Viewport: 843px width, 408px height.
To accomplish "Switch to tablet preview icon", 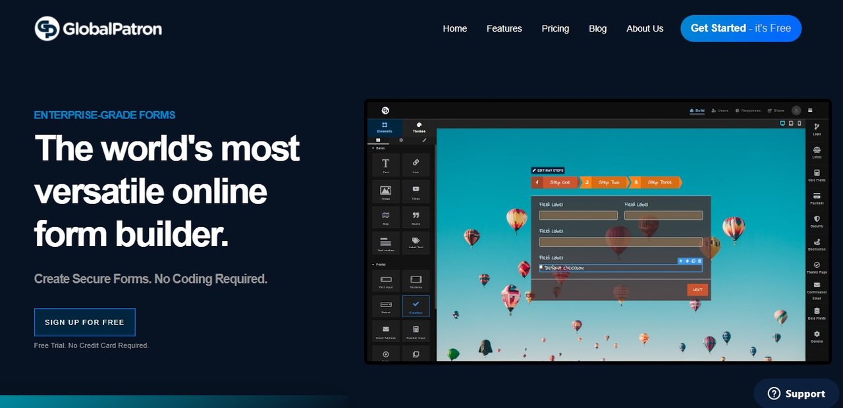I will 791,123.
